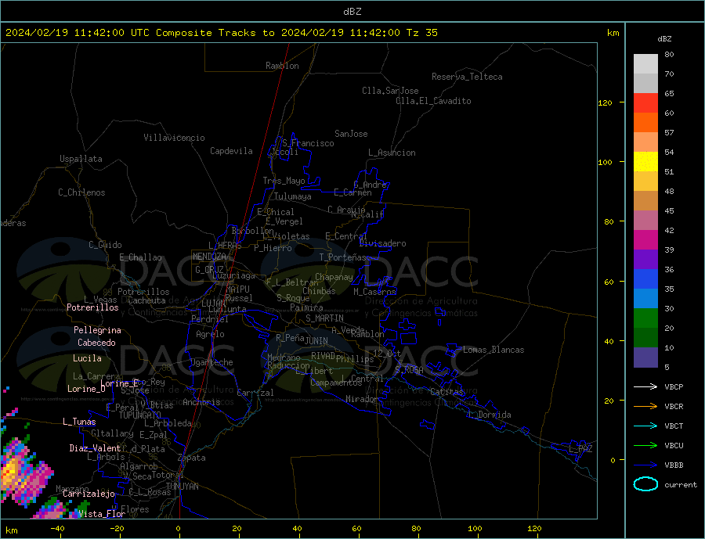This screenshot has height=539, width=705.
Task: Click the TUPUNGATO label
Action: (x=140, y=415)
